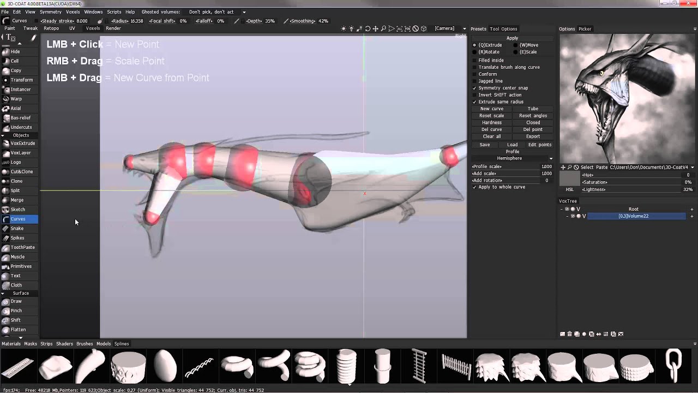The height and width of the screenshot is (393, 698).
Task: Delete volume using VoxTree trash icon
Action: [570, 334]
